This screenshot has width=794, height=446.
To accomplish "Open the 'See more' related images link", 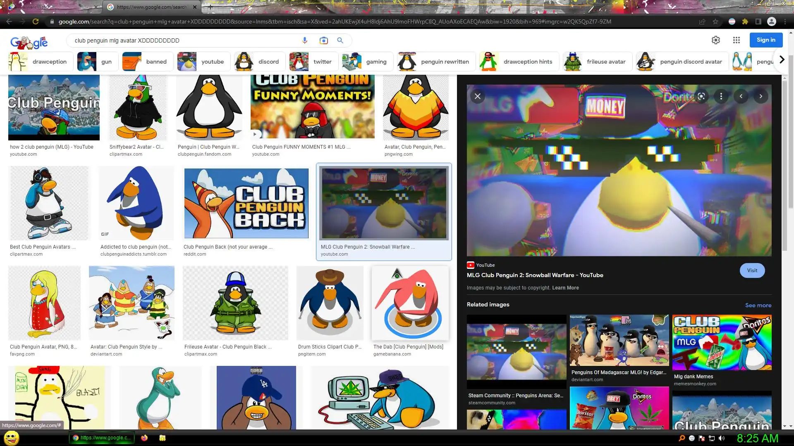I will click(x=758, y=305).
